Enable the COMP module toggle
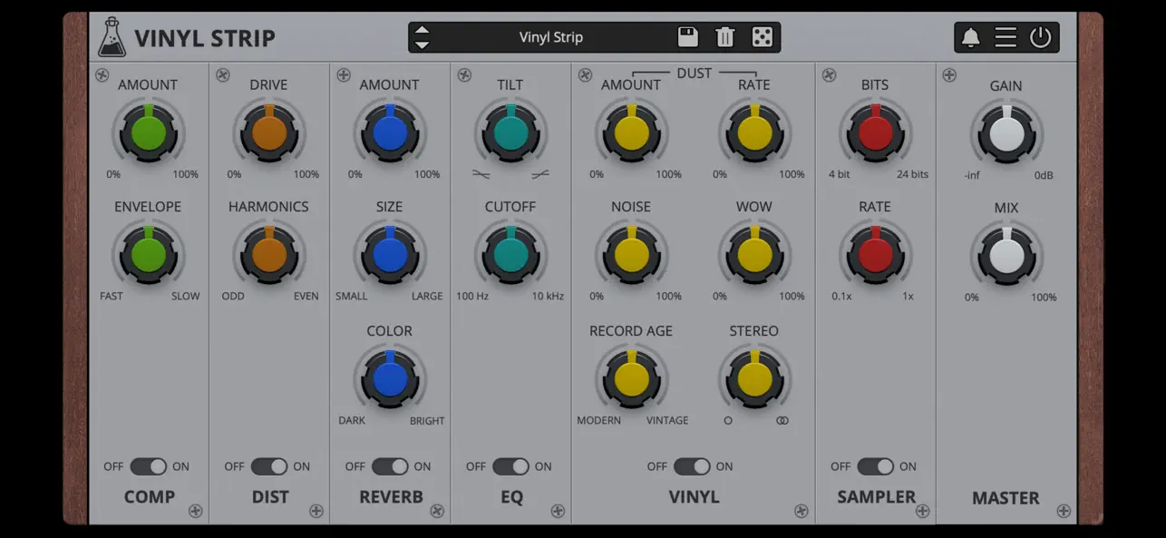 148,466
